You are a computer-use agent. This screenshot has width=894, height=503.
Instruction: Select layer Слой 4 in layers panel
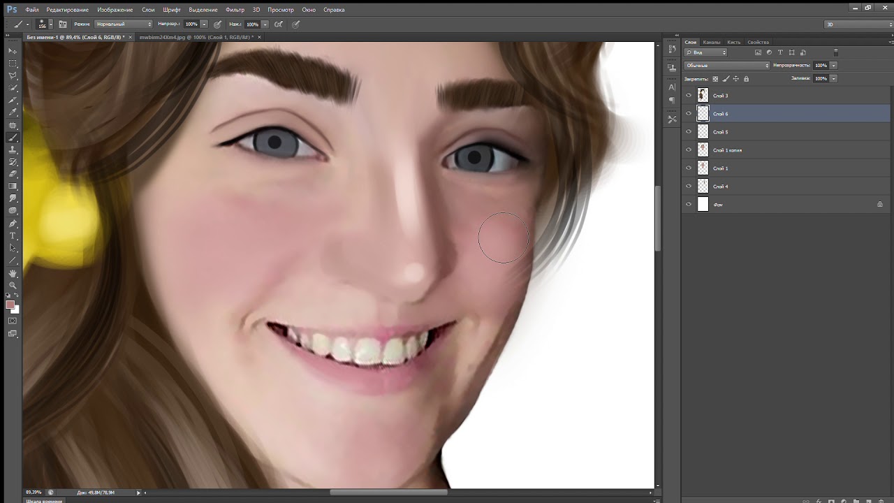[721, 187]
